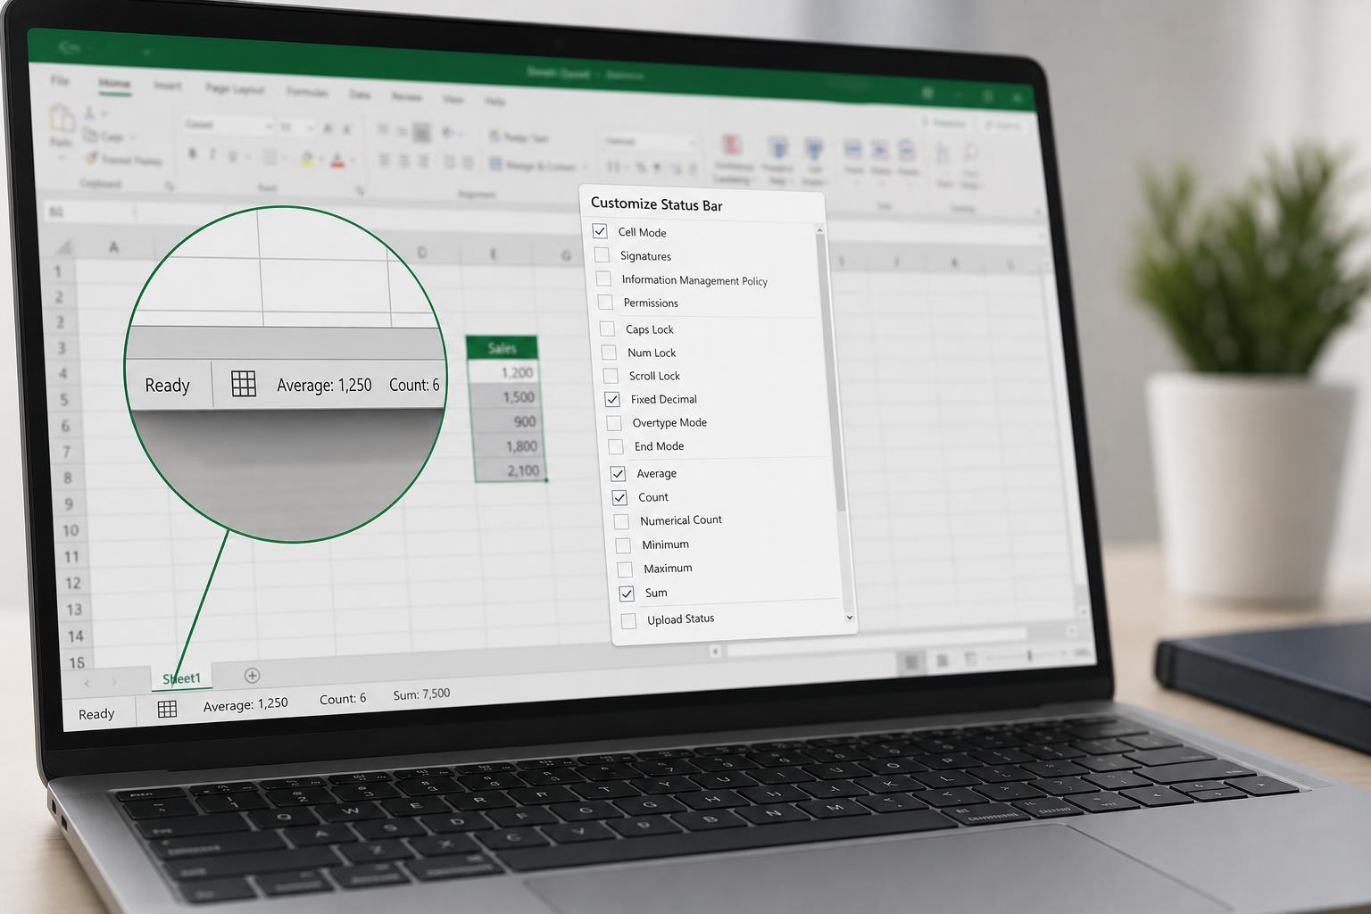The image size is (1371, 914).
Task: Select the Sheet1 worksheet tab
Action: click(181, 678)
